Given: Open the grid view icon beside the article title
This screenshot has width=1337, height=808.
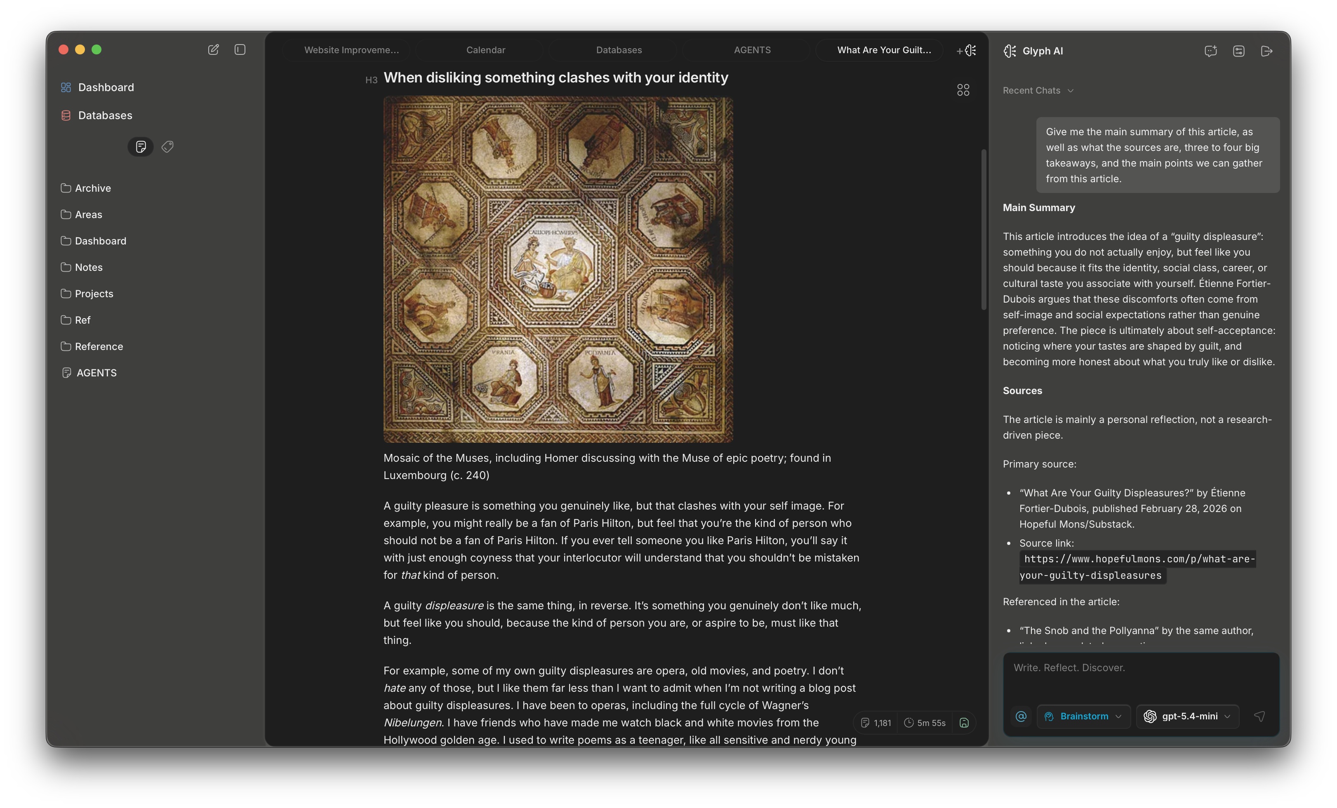Looking at the screenshot, I should click(964, 90).
